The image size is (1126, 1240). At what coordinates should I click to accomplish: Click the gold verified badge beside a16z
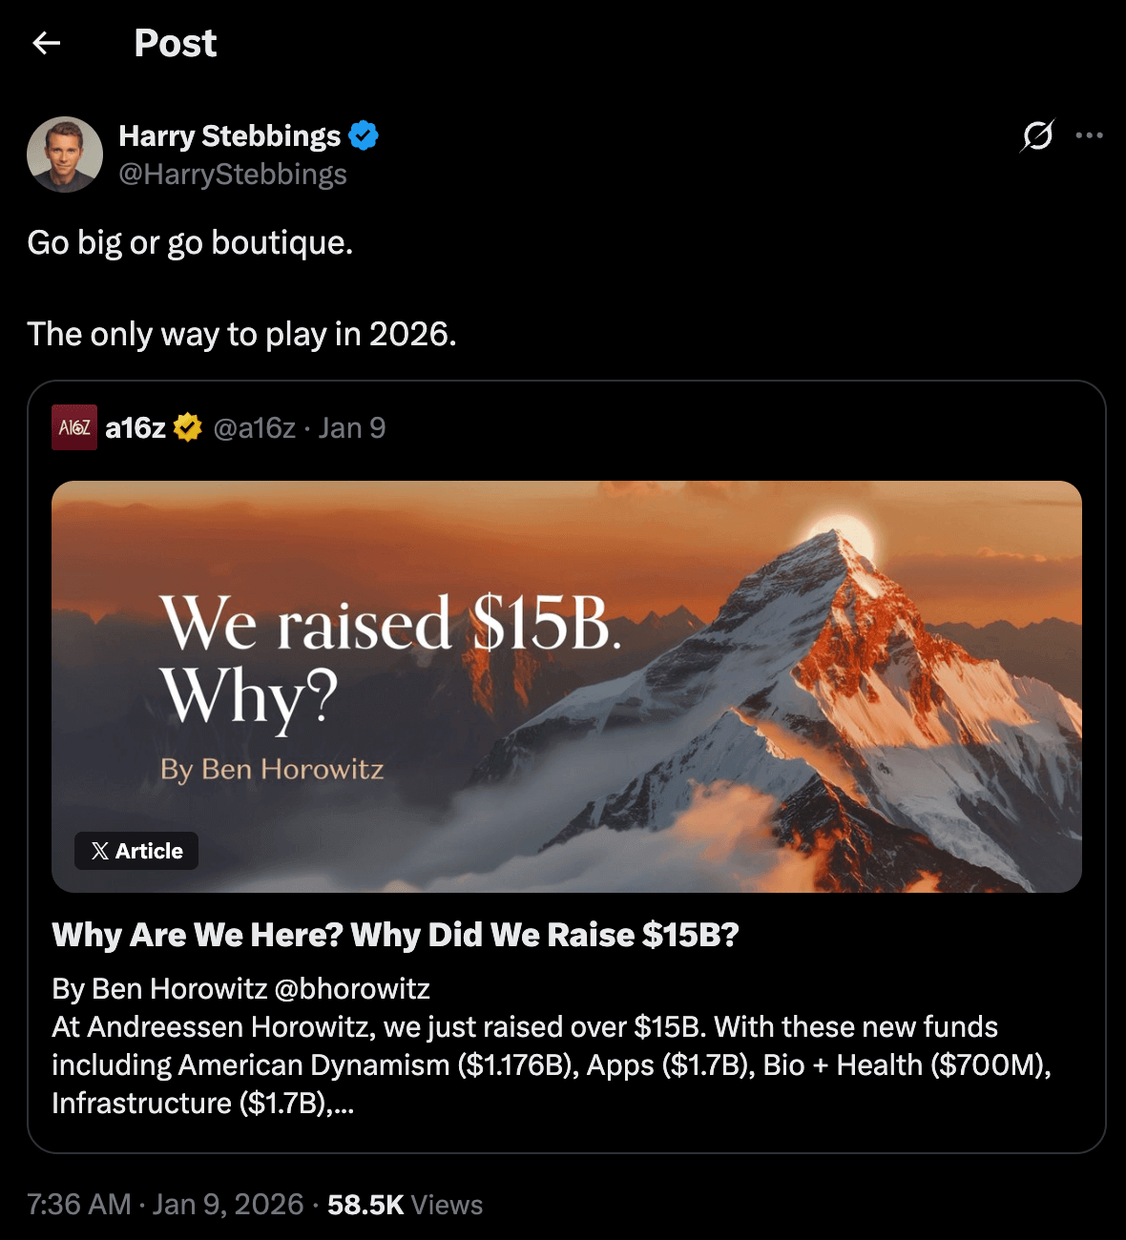coord(188,427)
